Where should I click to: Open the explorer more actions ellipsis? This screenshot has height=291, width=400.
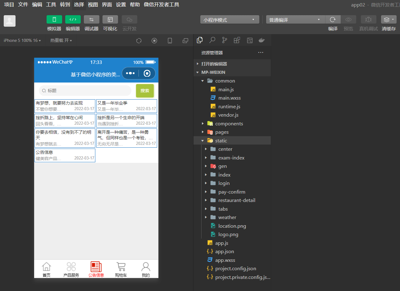pyautogui.click(x=261, y=52)
